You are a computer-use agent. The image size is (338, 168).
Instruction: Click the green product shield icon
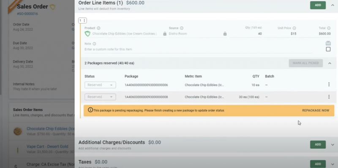87,34
